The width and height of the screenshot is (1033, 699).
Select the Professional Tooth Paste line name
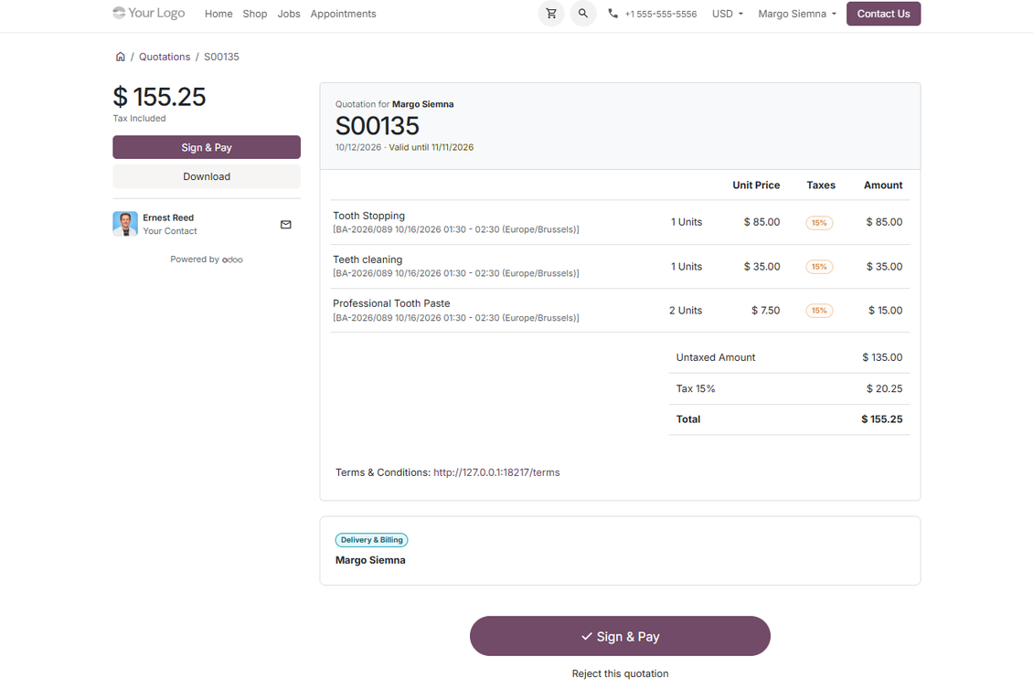click(x=391, y=303)
